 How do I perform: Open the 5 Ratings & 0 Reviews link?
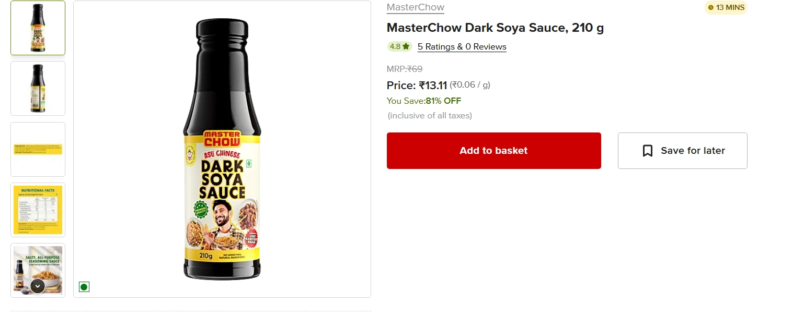[462, 47]
